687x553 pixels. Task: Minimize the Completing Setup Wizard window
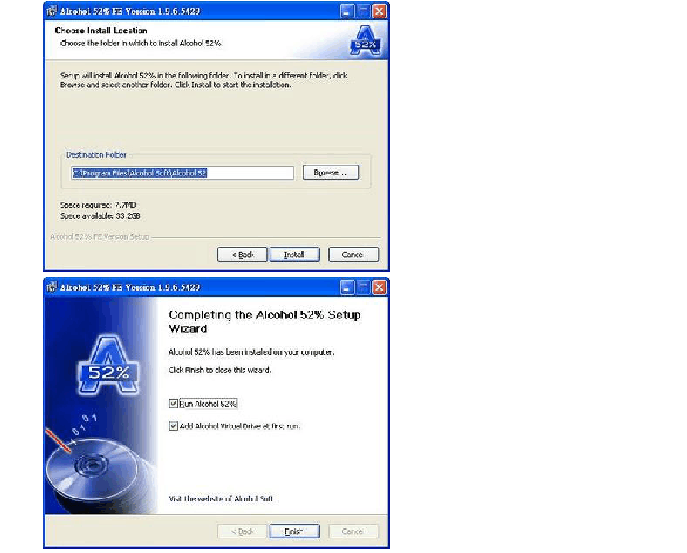click(347, 288)
